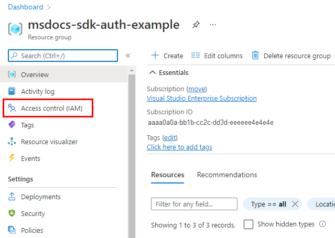This screenshot has height=238, width=335.
Task: Enable the Show hidden types checkbox
Action: point(248,224)
